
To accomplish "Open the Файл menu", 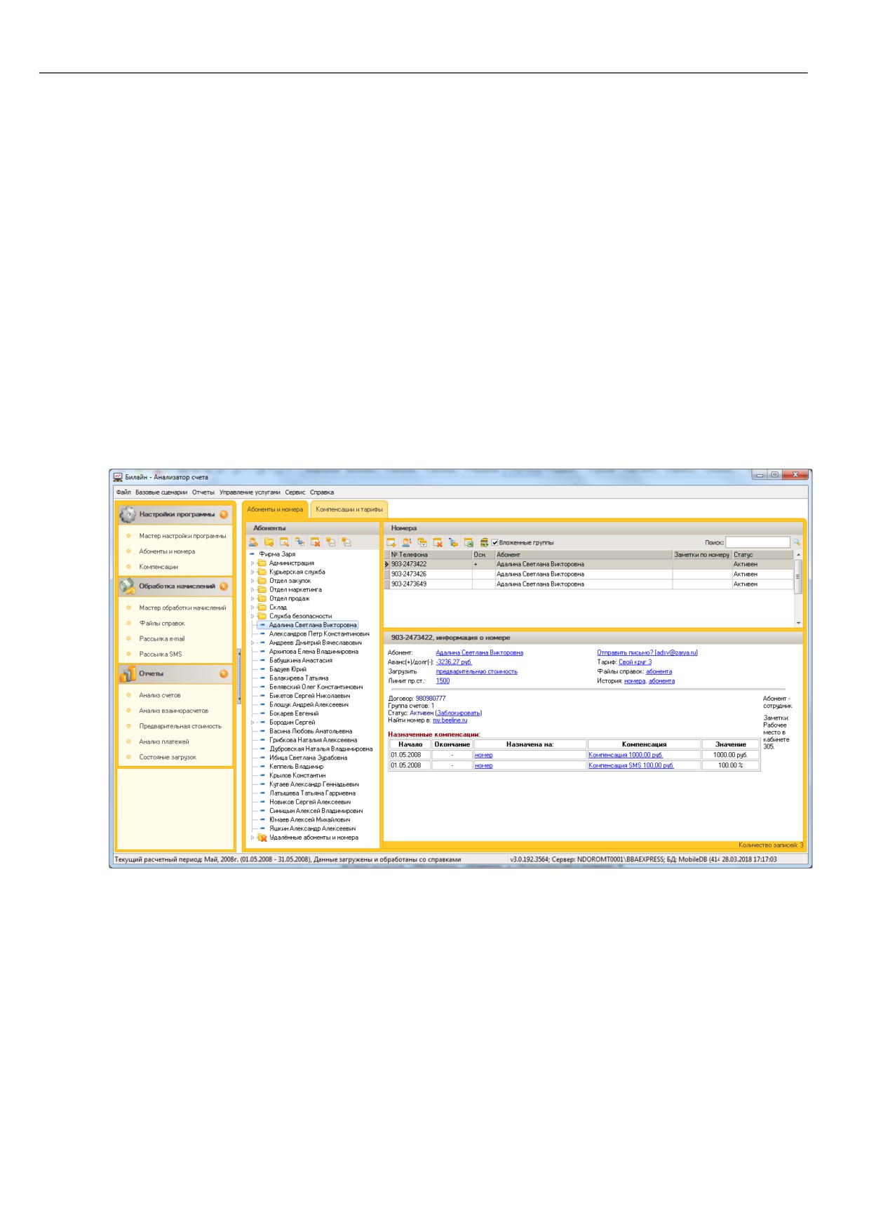I will click(123, 492).
